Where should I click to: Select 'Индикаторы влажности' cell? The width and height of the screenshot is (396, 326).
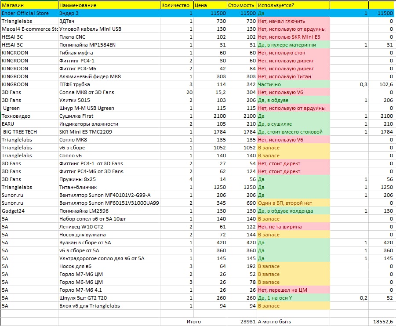click(x=109, y=124)
